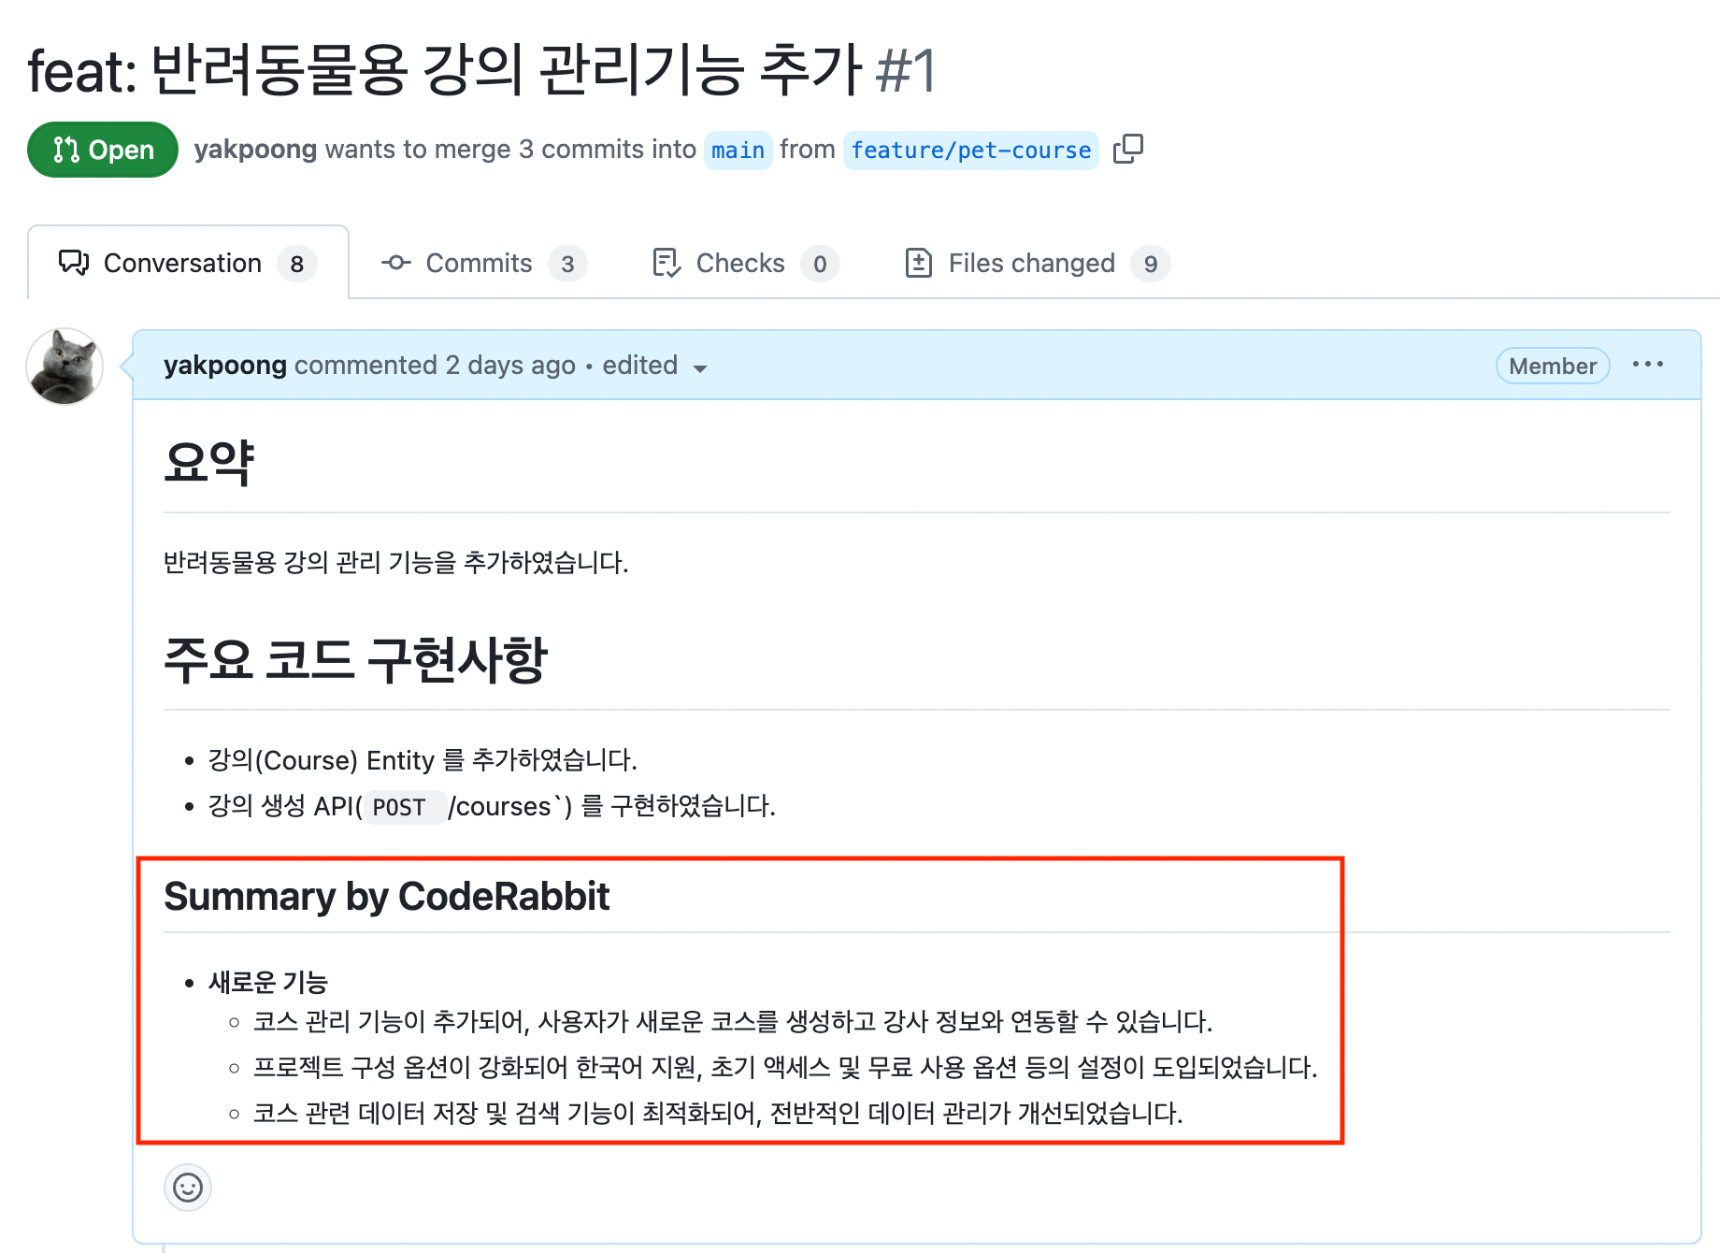1720x1253 pixels.
Task: Open the main branch link
Action: click(x=738, y=151)
